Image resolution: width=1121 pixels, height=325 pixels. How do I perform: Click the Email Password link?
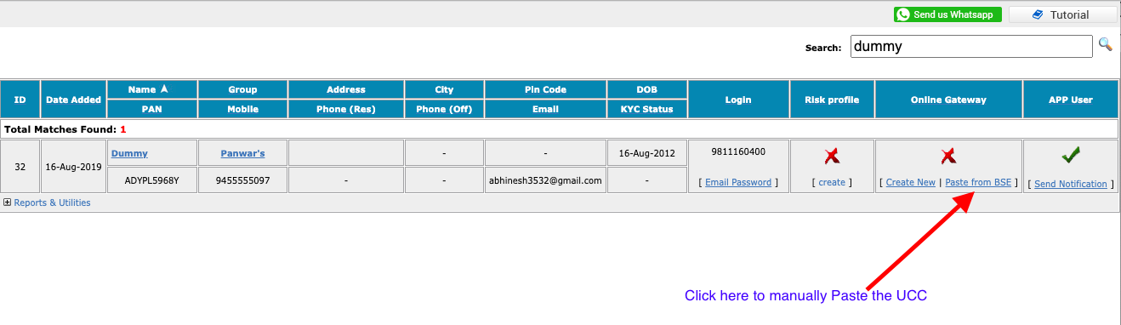point(738,182)
